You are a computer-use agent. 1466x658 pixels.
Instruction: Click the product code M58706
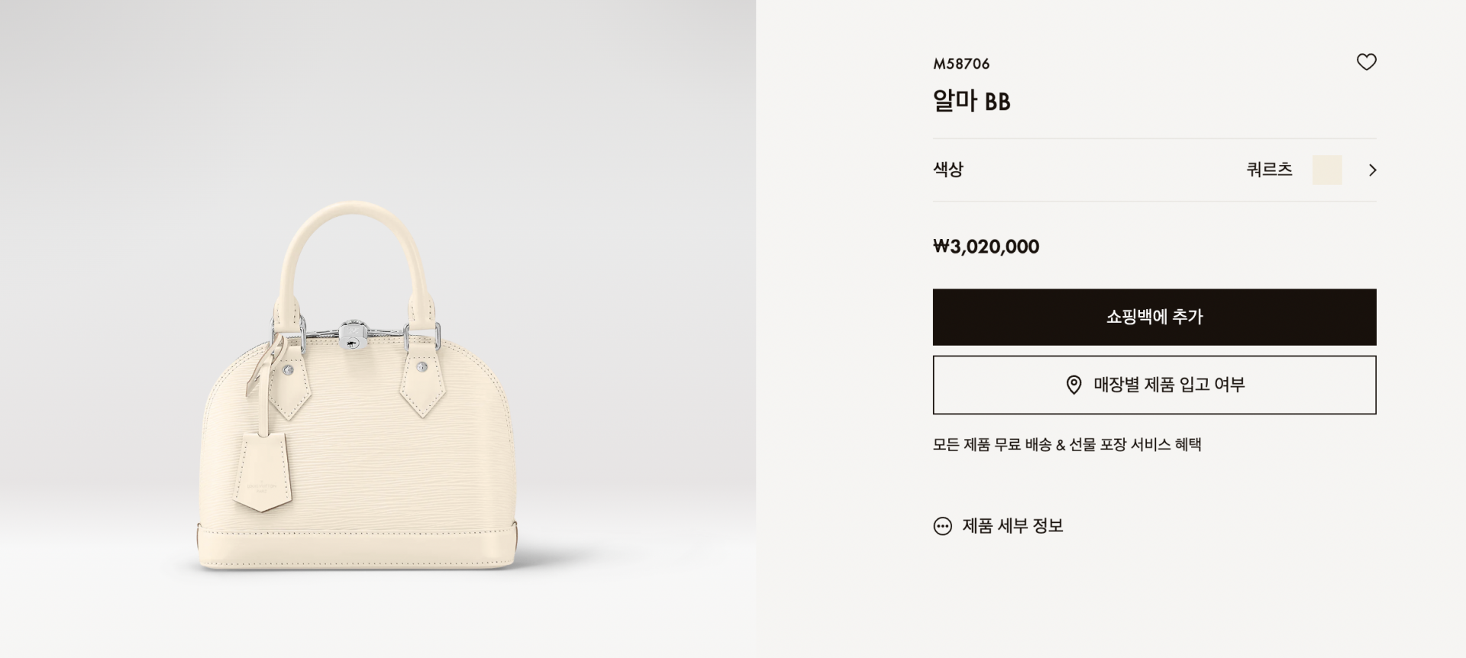tap(961, 64)
